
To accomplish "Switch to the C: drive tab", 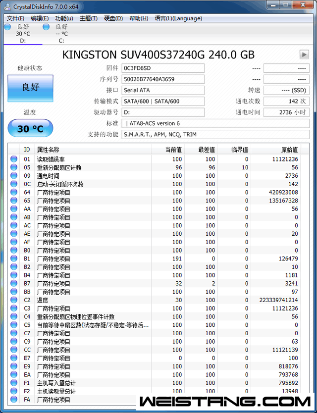I will coord(61,34).
